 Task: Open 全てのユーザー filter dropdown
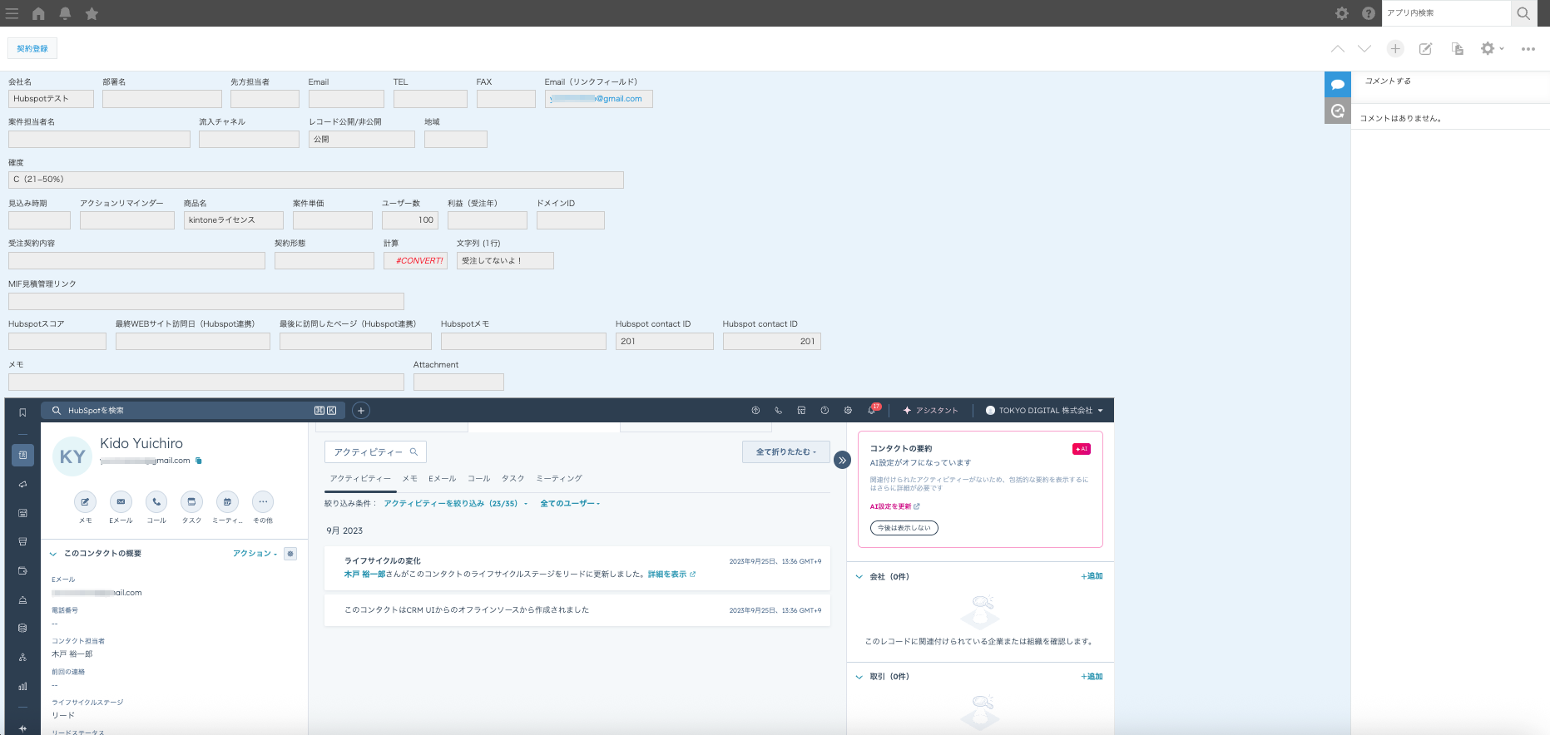point(570,504)
